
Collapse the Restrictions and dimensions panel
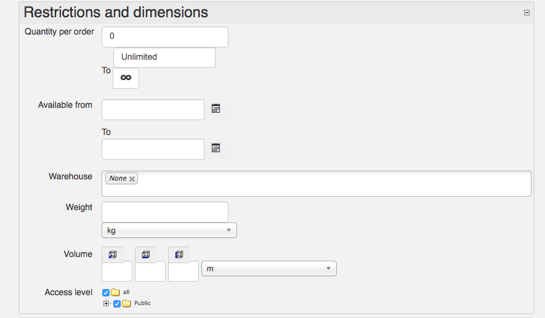click(527, 12)
